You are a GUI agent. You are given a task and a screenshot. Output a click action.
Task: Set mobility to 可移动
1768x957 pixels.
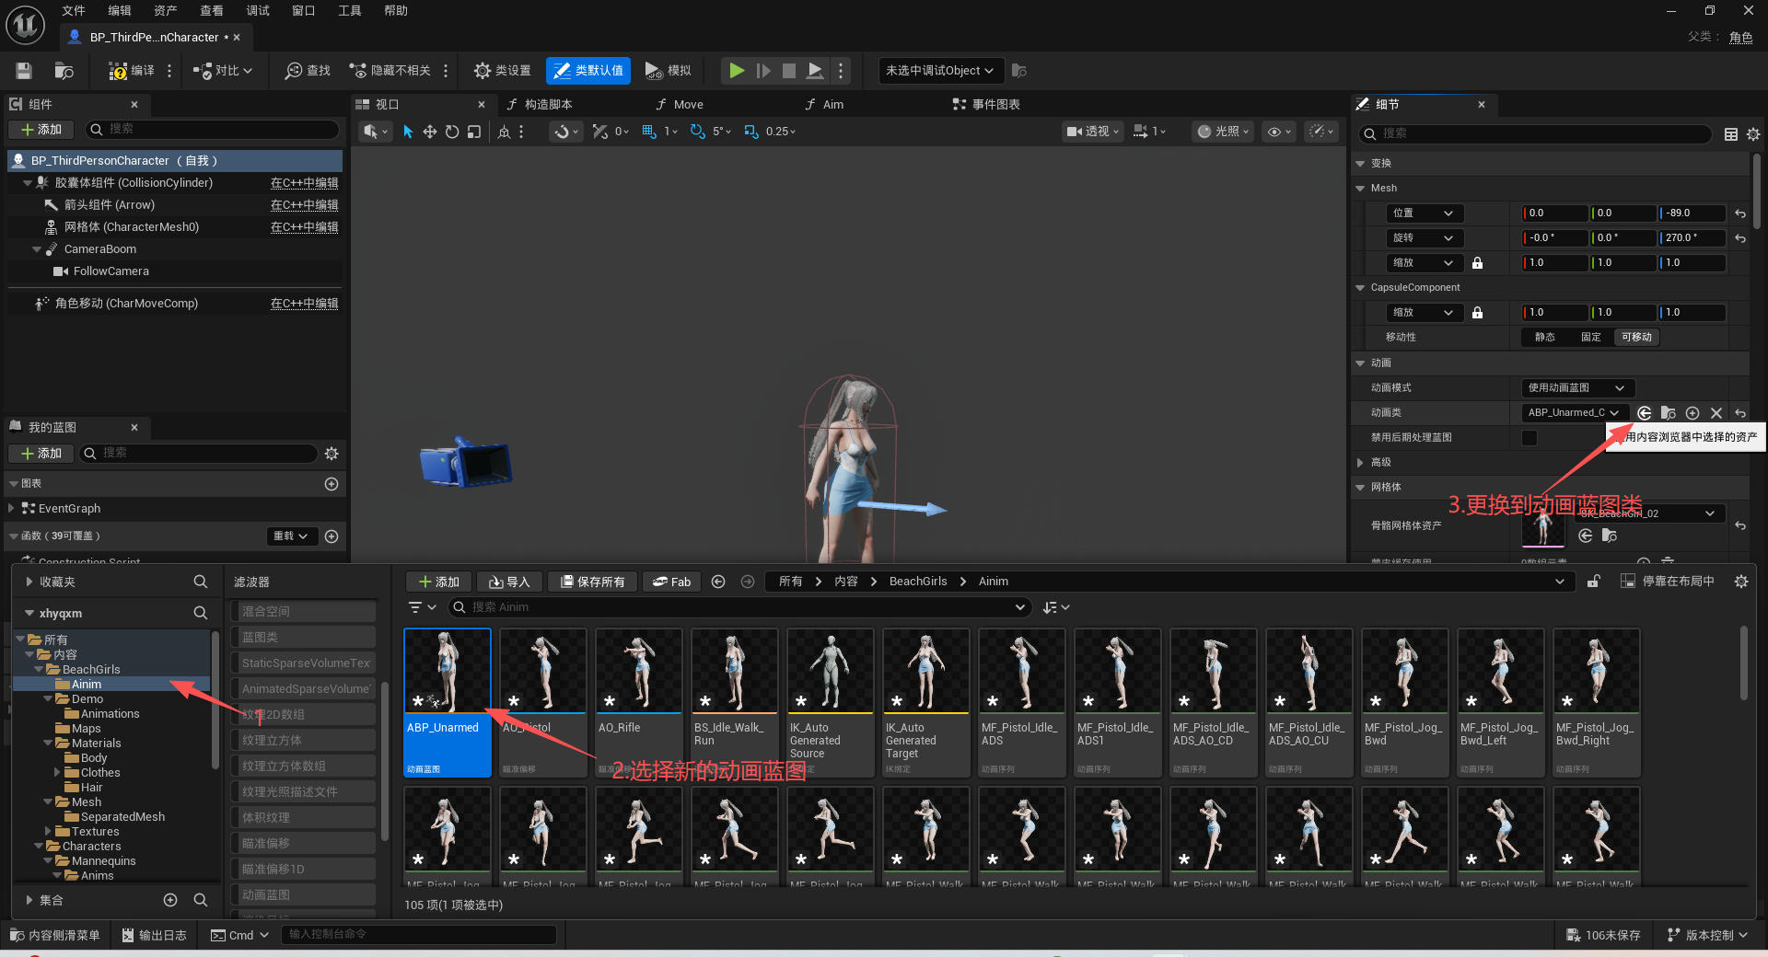point(1636,338)
